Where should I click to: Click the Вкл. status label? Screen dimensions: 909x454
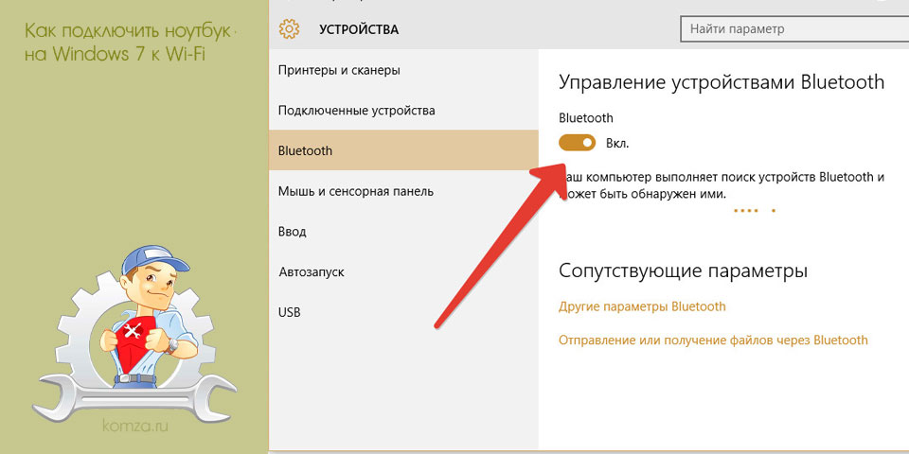tap(617, 144)
